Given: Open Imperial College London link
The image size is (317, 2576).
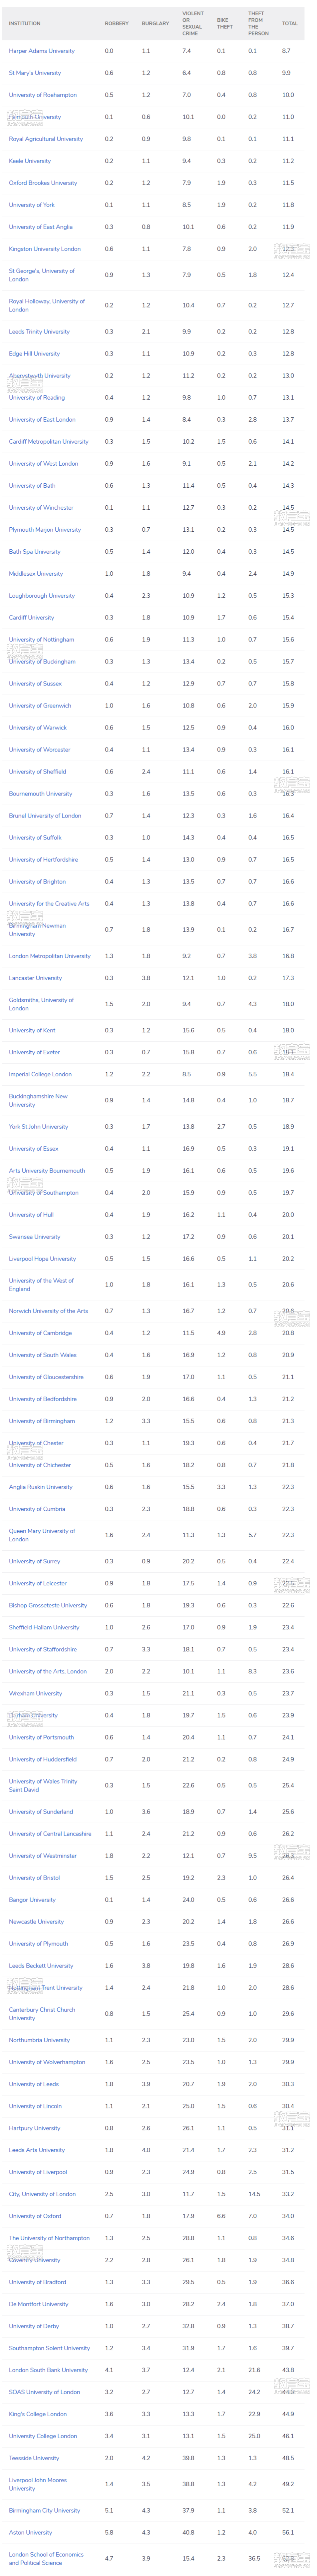Looking at the screenshot, I should coord(40,1074).
